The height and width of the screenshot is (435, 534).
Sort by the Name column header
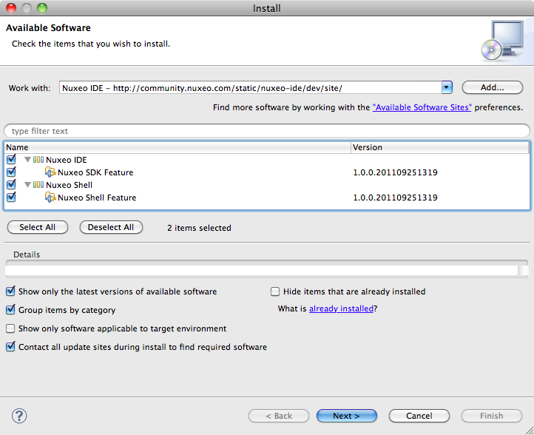pos(178,147)
